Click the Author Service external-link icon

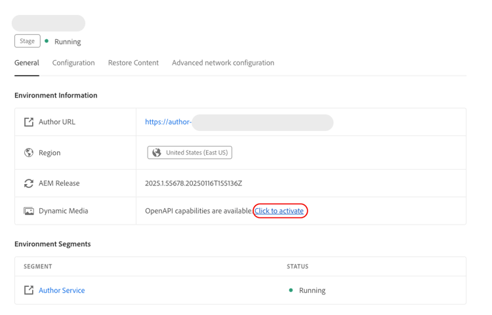tap(29, 290)
